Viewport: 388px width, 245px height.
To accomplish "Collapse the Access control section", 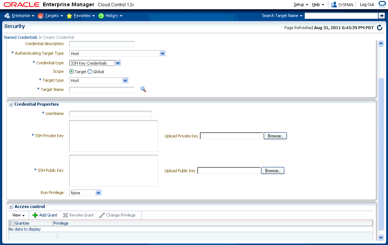I will pyautogui.click(x=11, y=207).
